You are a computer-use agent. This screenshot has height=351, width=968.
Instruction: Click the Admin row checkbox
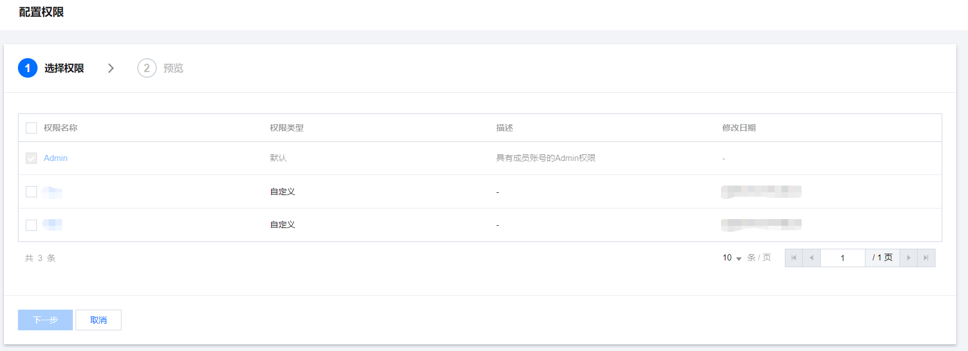(x=31, y=158)
